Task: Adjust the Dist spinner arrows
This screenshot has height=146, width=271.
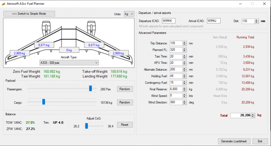Action: pyautogui.click(x=256, y=21)
